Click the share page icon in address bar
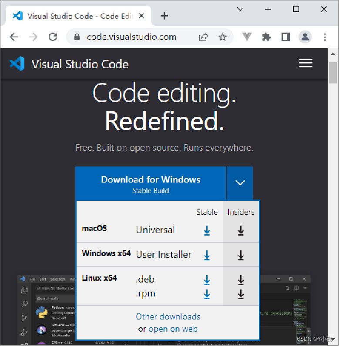The width and height of the screenshot is (339, 346). tap(203, 37)
